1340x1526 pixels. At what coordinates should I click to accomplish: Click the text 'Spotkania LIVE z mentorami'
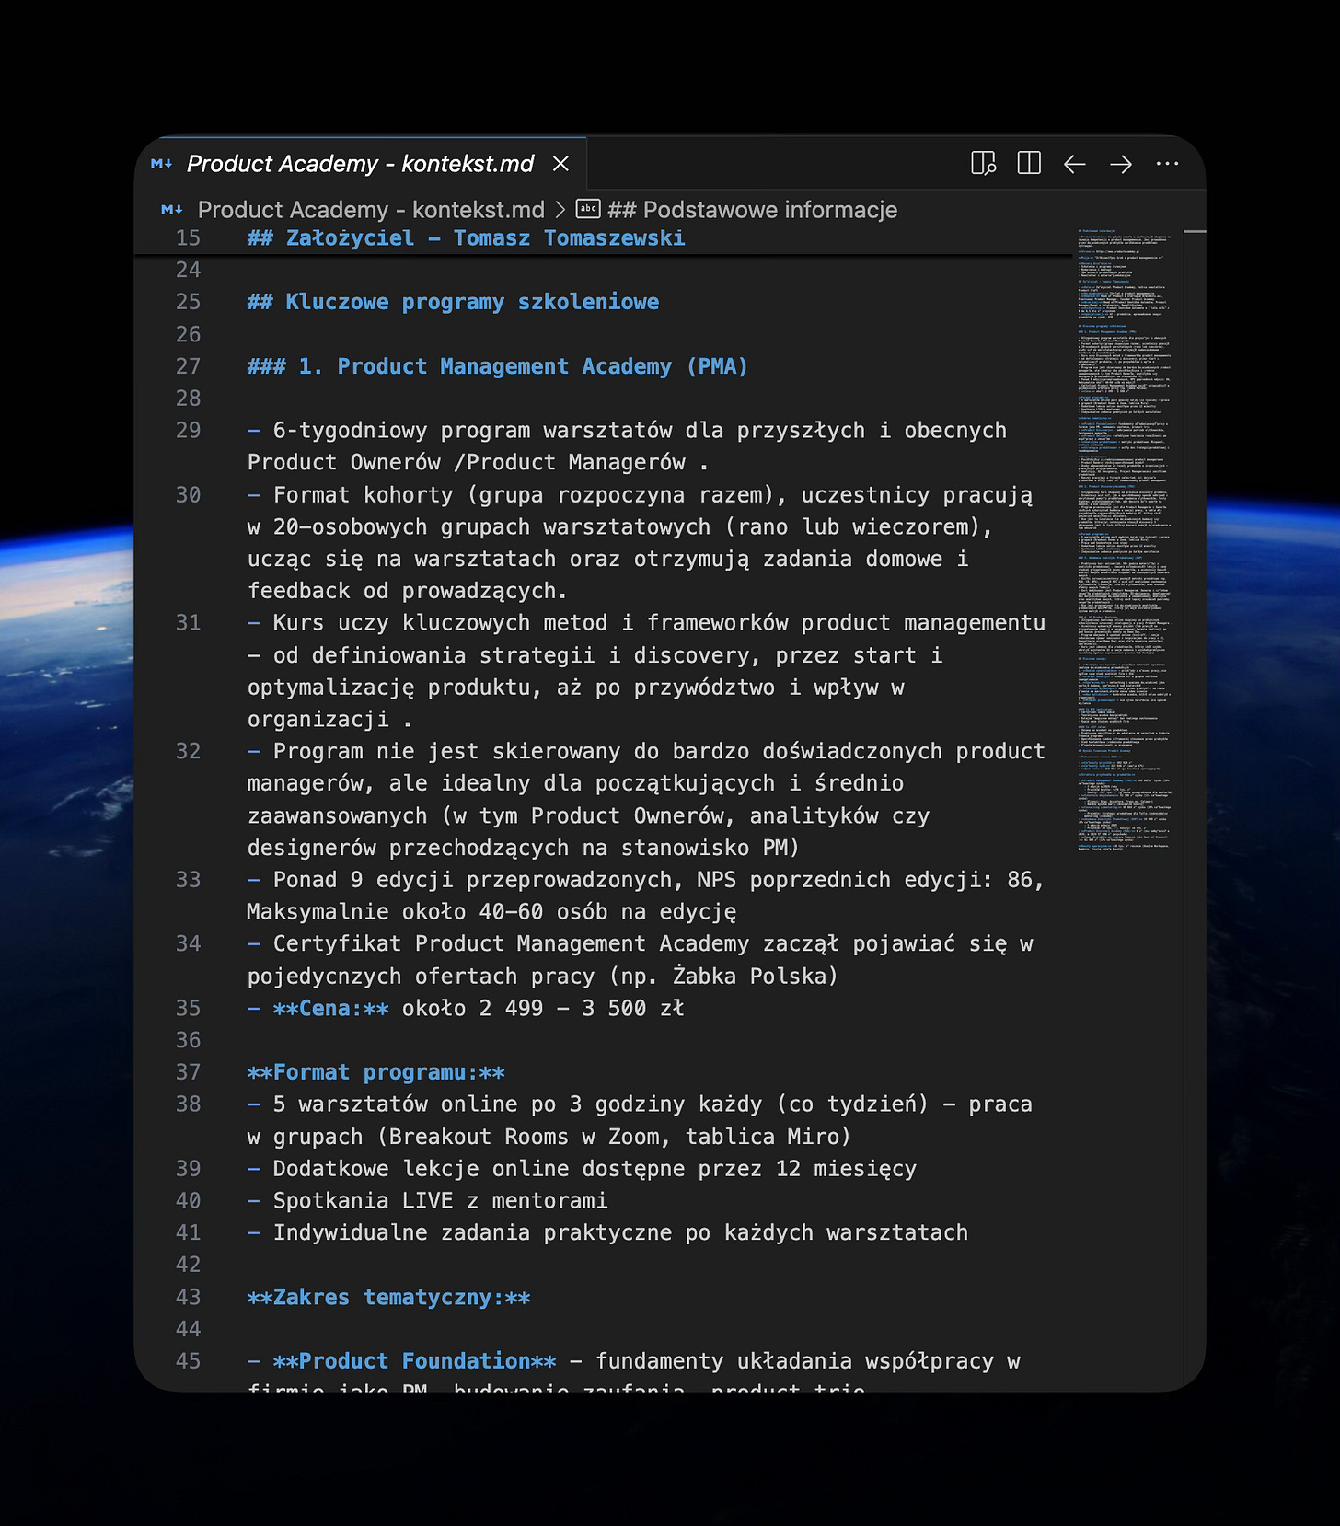pos(440,1201)
